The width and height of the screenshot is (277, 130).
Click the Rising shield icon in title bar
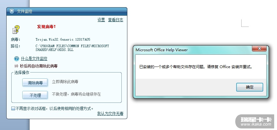(12, 12)
